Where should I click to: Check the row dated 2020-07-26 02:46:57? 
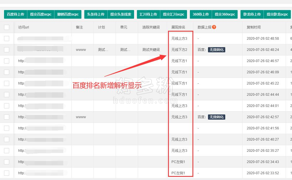7,61
